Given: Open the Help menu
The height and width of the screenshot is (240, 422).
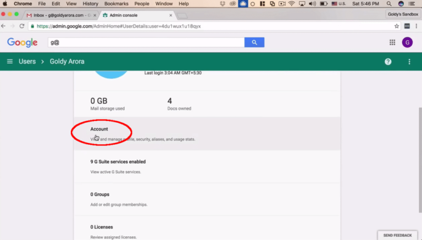Looking at the screenshot, I should [184, 4].
